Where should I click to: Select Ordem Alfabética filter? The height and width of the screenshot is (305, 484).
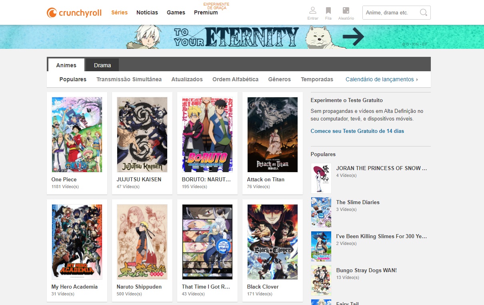(x=236, y=79)
